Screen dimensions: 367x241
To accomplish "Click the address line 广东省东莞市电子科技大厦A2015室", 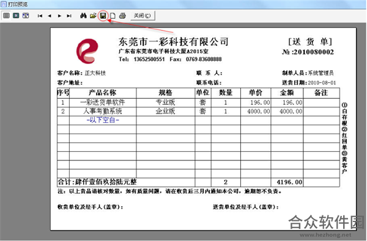I will (x=163, y=51).
